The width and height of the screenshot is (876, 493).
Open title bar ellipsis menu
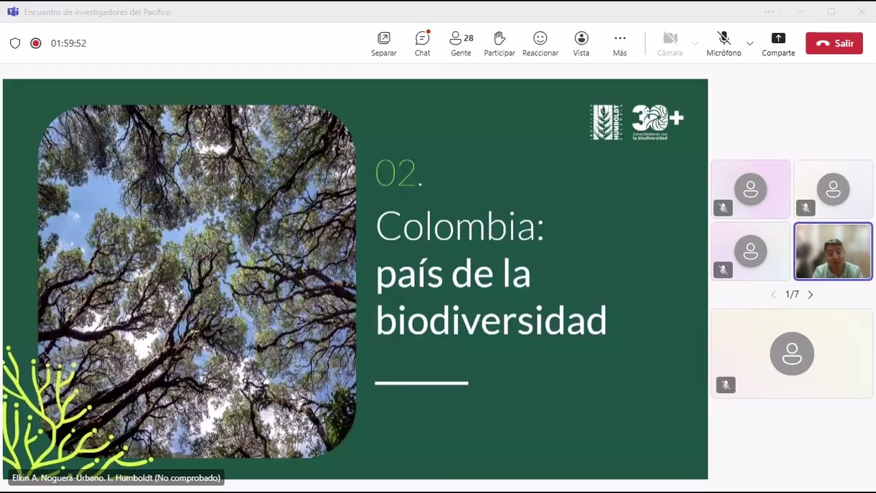pyautogui.click(x=769, y=12)
